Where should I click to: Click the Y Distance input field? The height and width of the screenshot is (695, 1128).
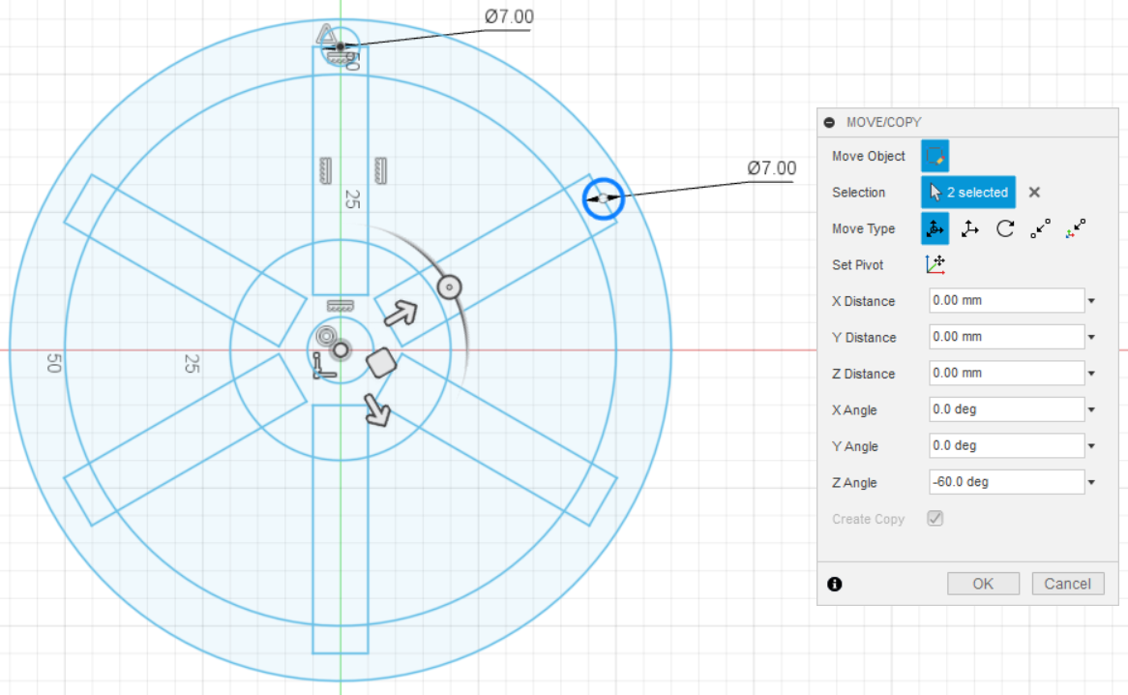[1006, 337]
